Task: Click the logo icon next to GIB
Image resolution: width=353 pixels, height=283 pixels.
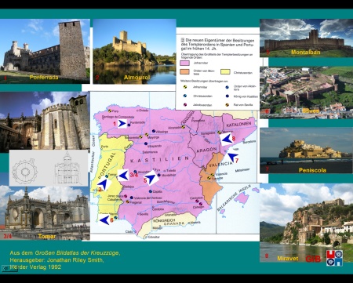Action: point(334,258)
